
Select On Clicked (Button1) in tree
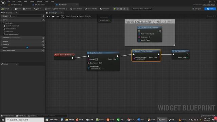point(13,35)
